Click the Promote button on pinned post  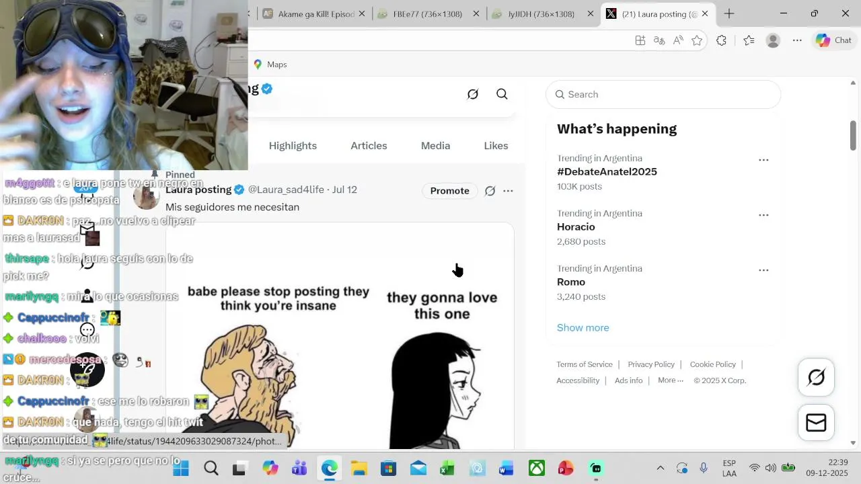click(x=450, y=191)
